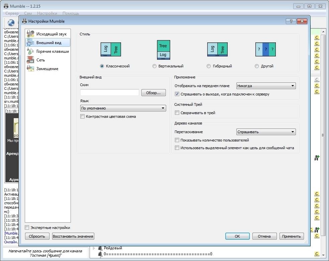Screen dimensions: 329x261
Task: Open the Горячие клавиши settings section
Action: point(47,51)
